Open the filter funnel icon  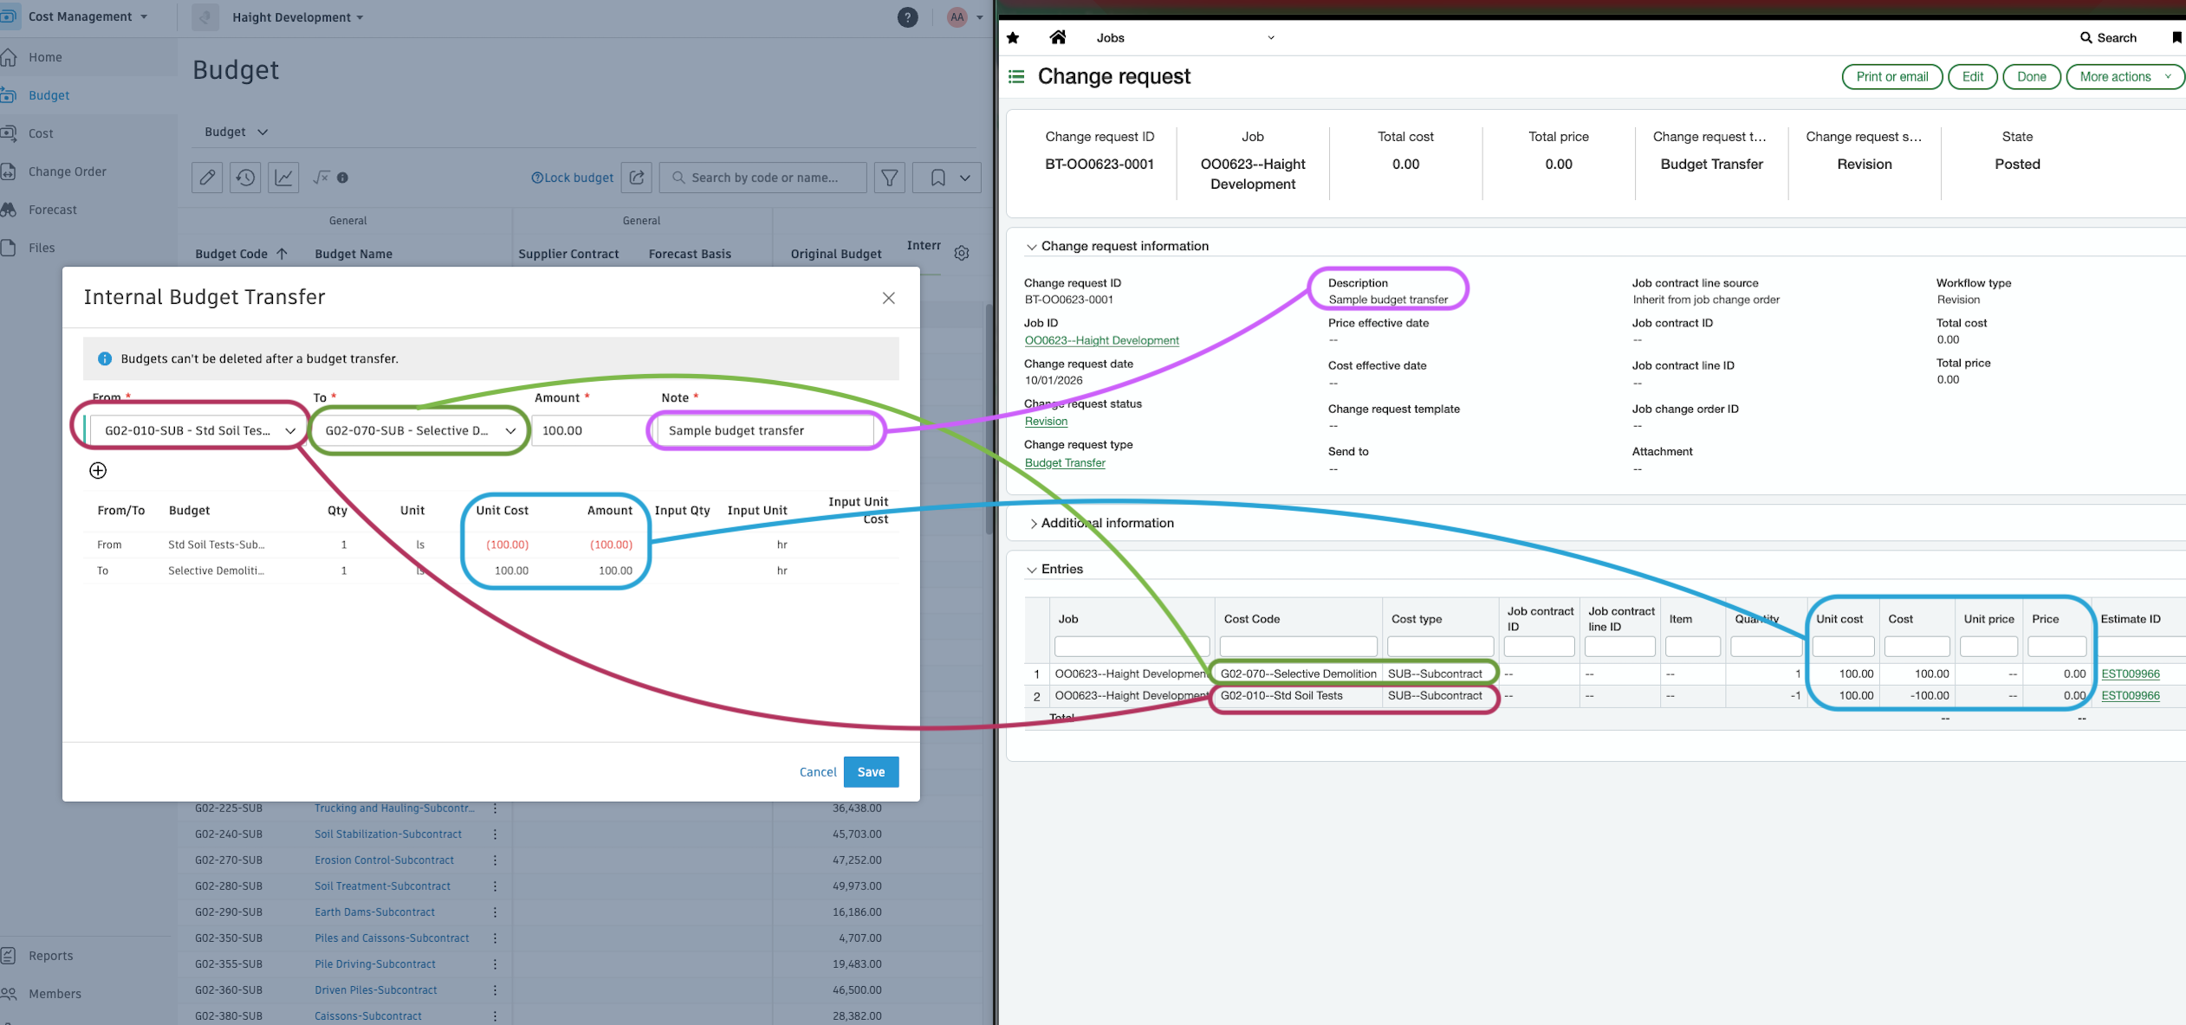pos(890,177)
